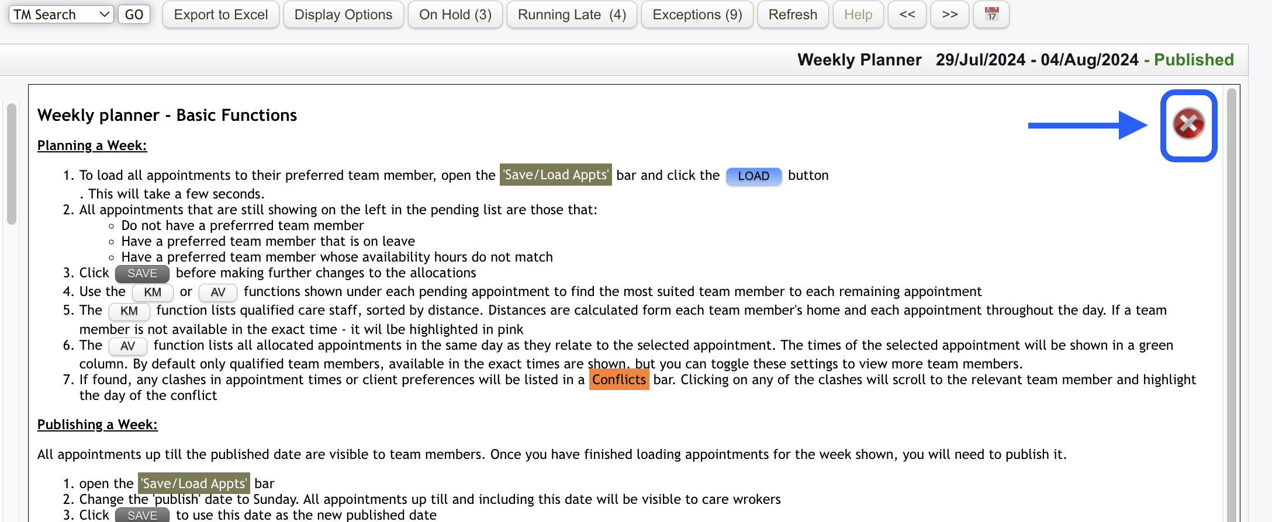View Running Late (4) appointments
This screenshot has height=522, width=1272.
pyautogui.click(x=572, y=15)
